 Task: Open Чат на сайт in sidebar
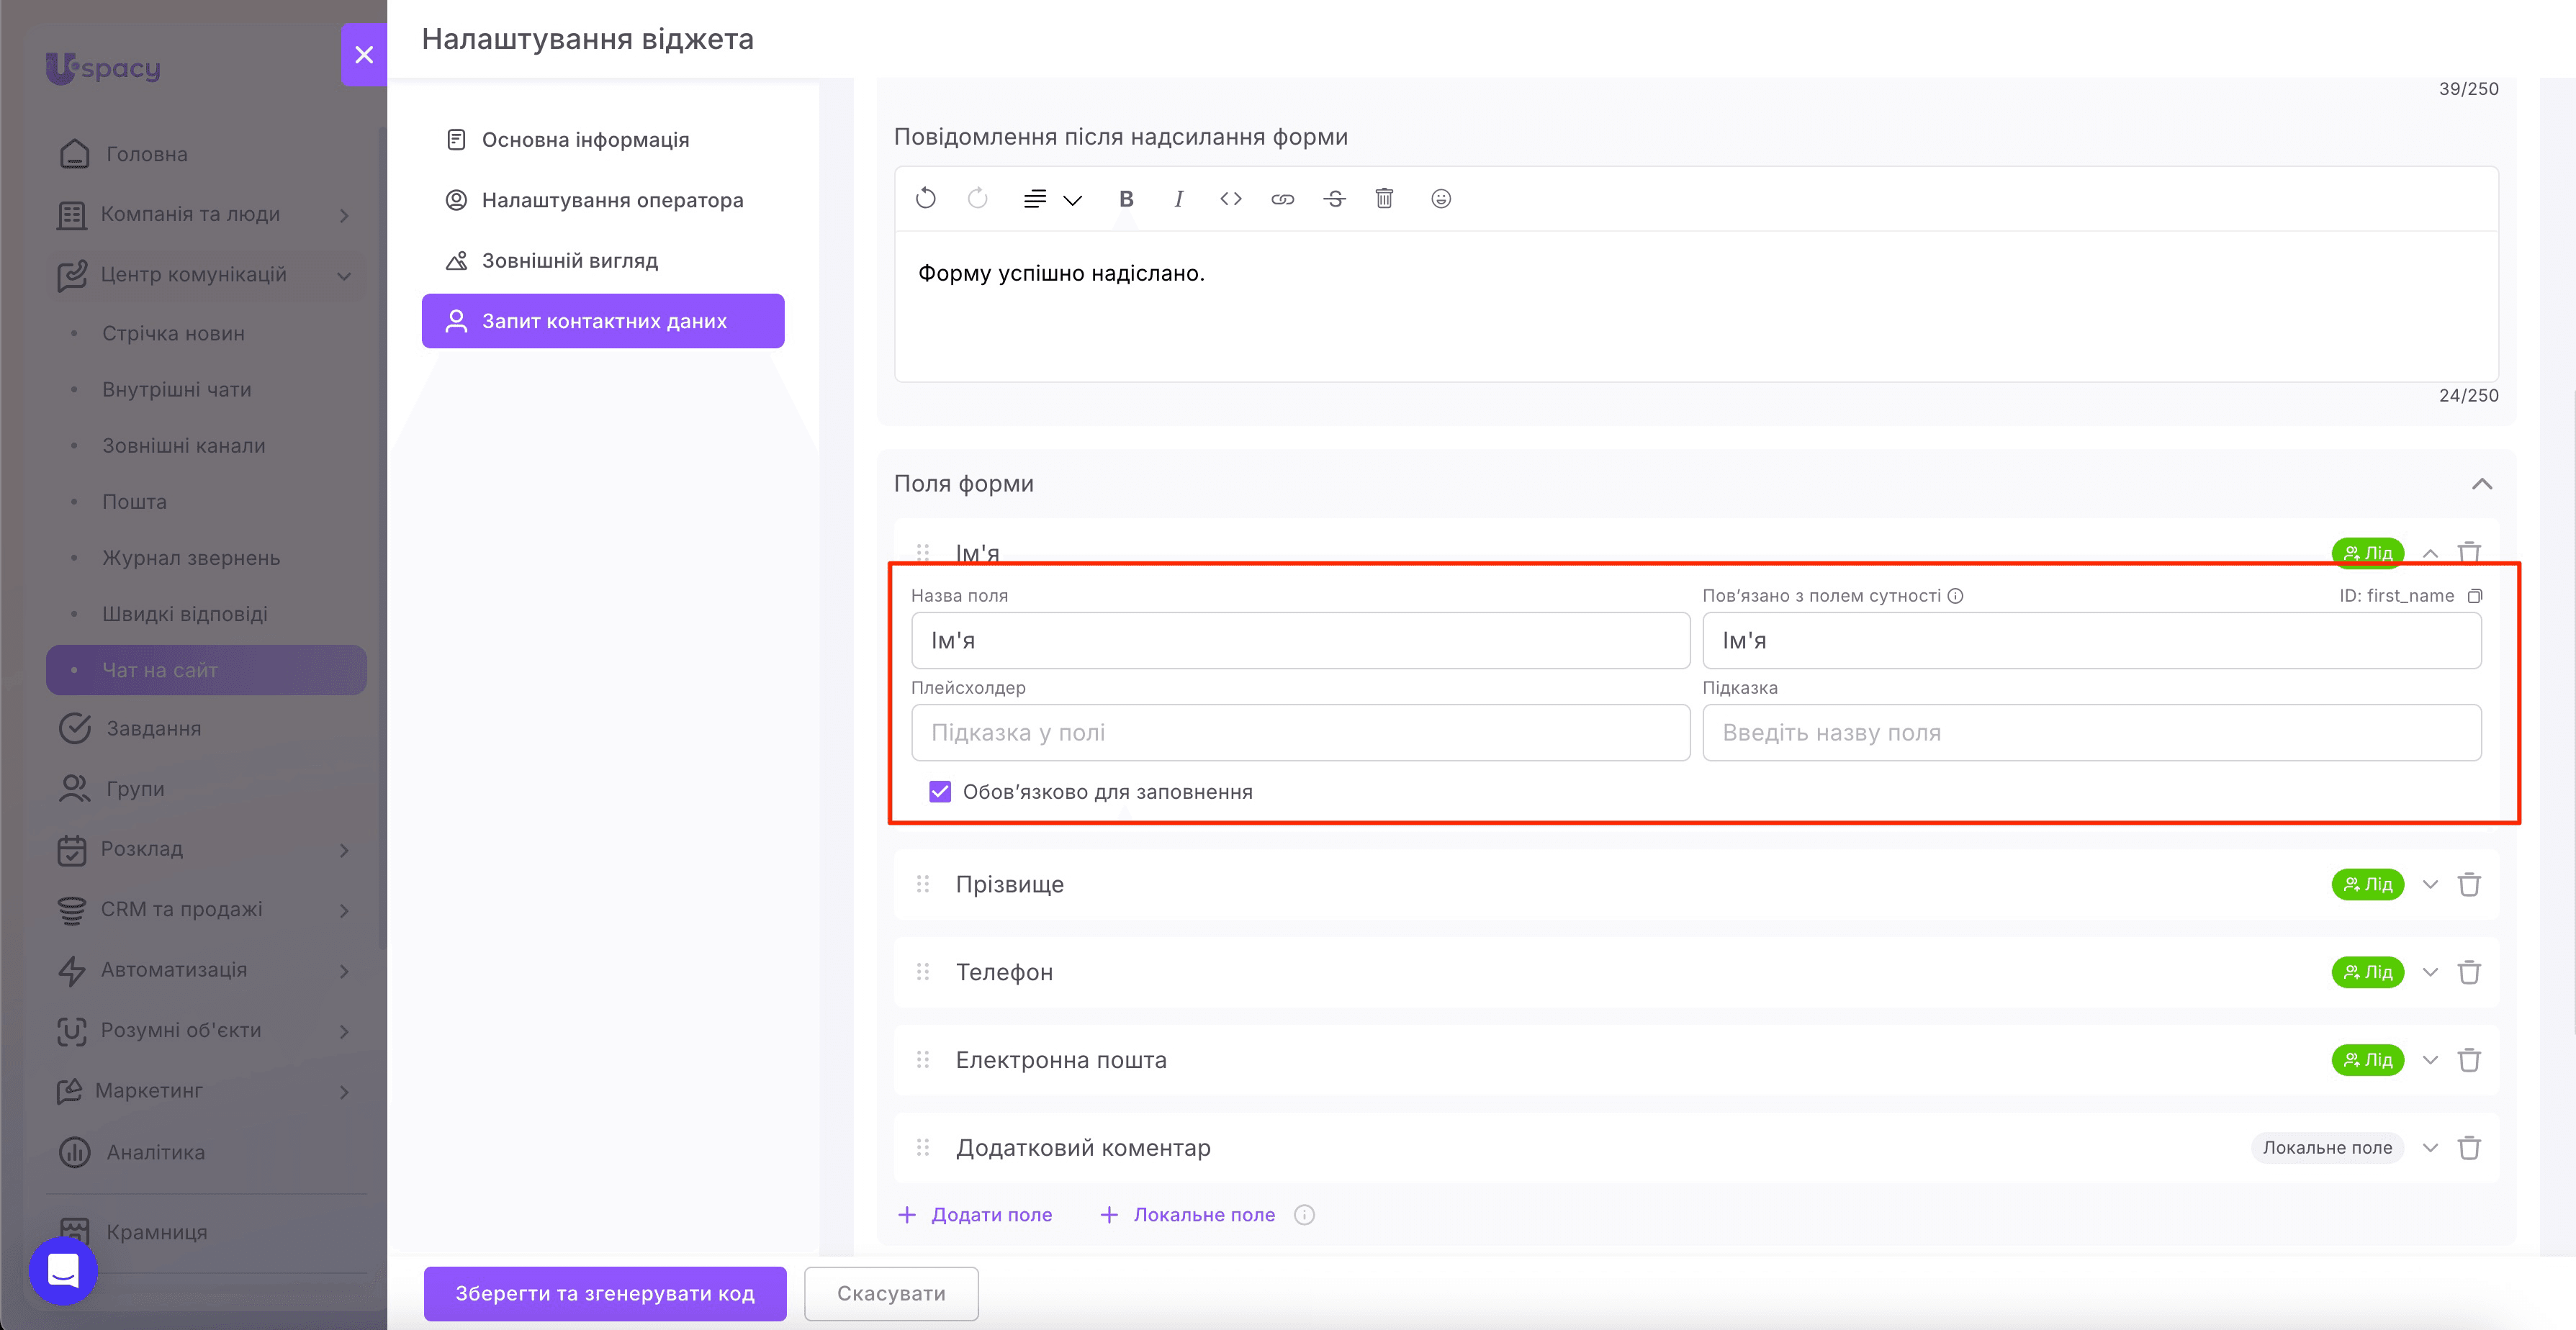(x=206, y=671)
